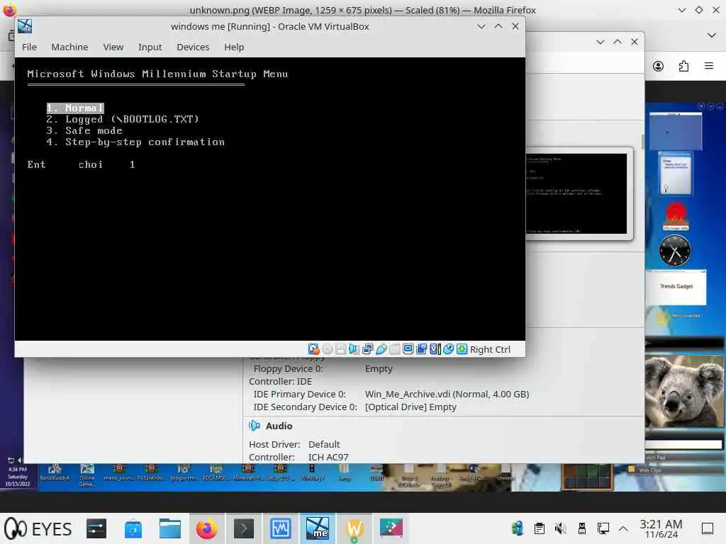Click the koala picture in the image
This screenshot has height=544, width=726.
click(x=684, y=391)
